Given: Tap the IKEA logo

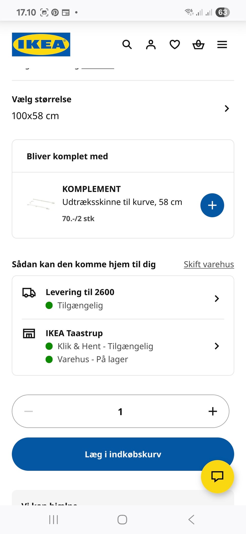Looking at the screenshot, I should click(41, 44).
